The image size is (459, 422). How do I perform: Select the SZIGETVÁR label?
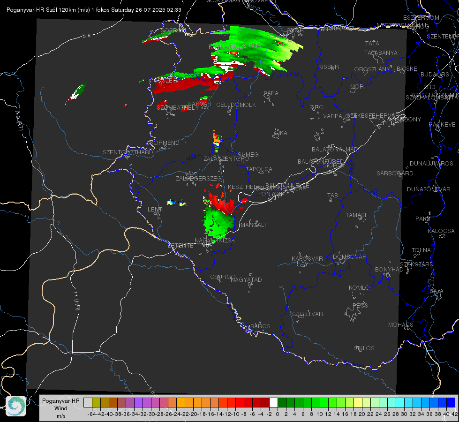(x=307, y=314)
